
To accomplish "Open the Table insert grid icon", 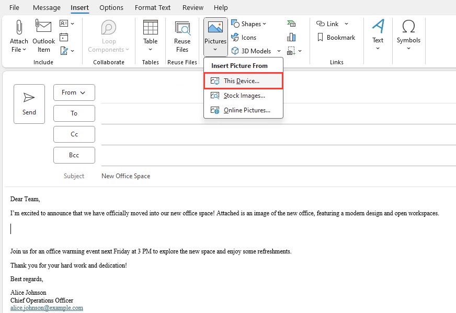I will [151, 27].
